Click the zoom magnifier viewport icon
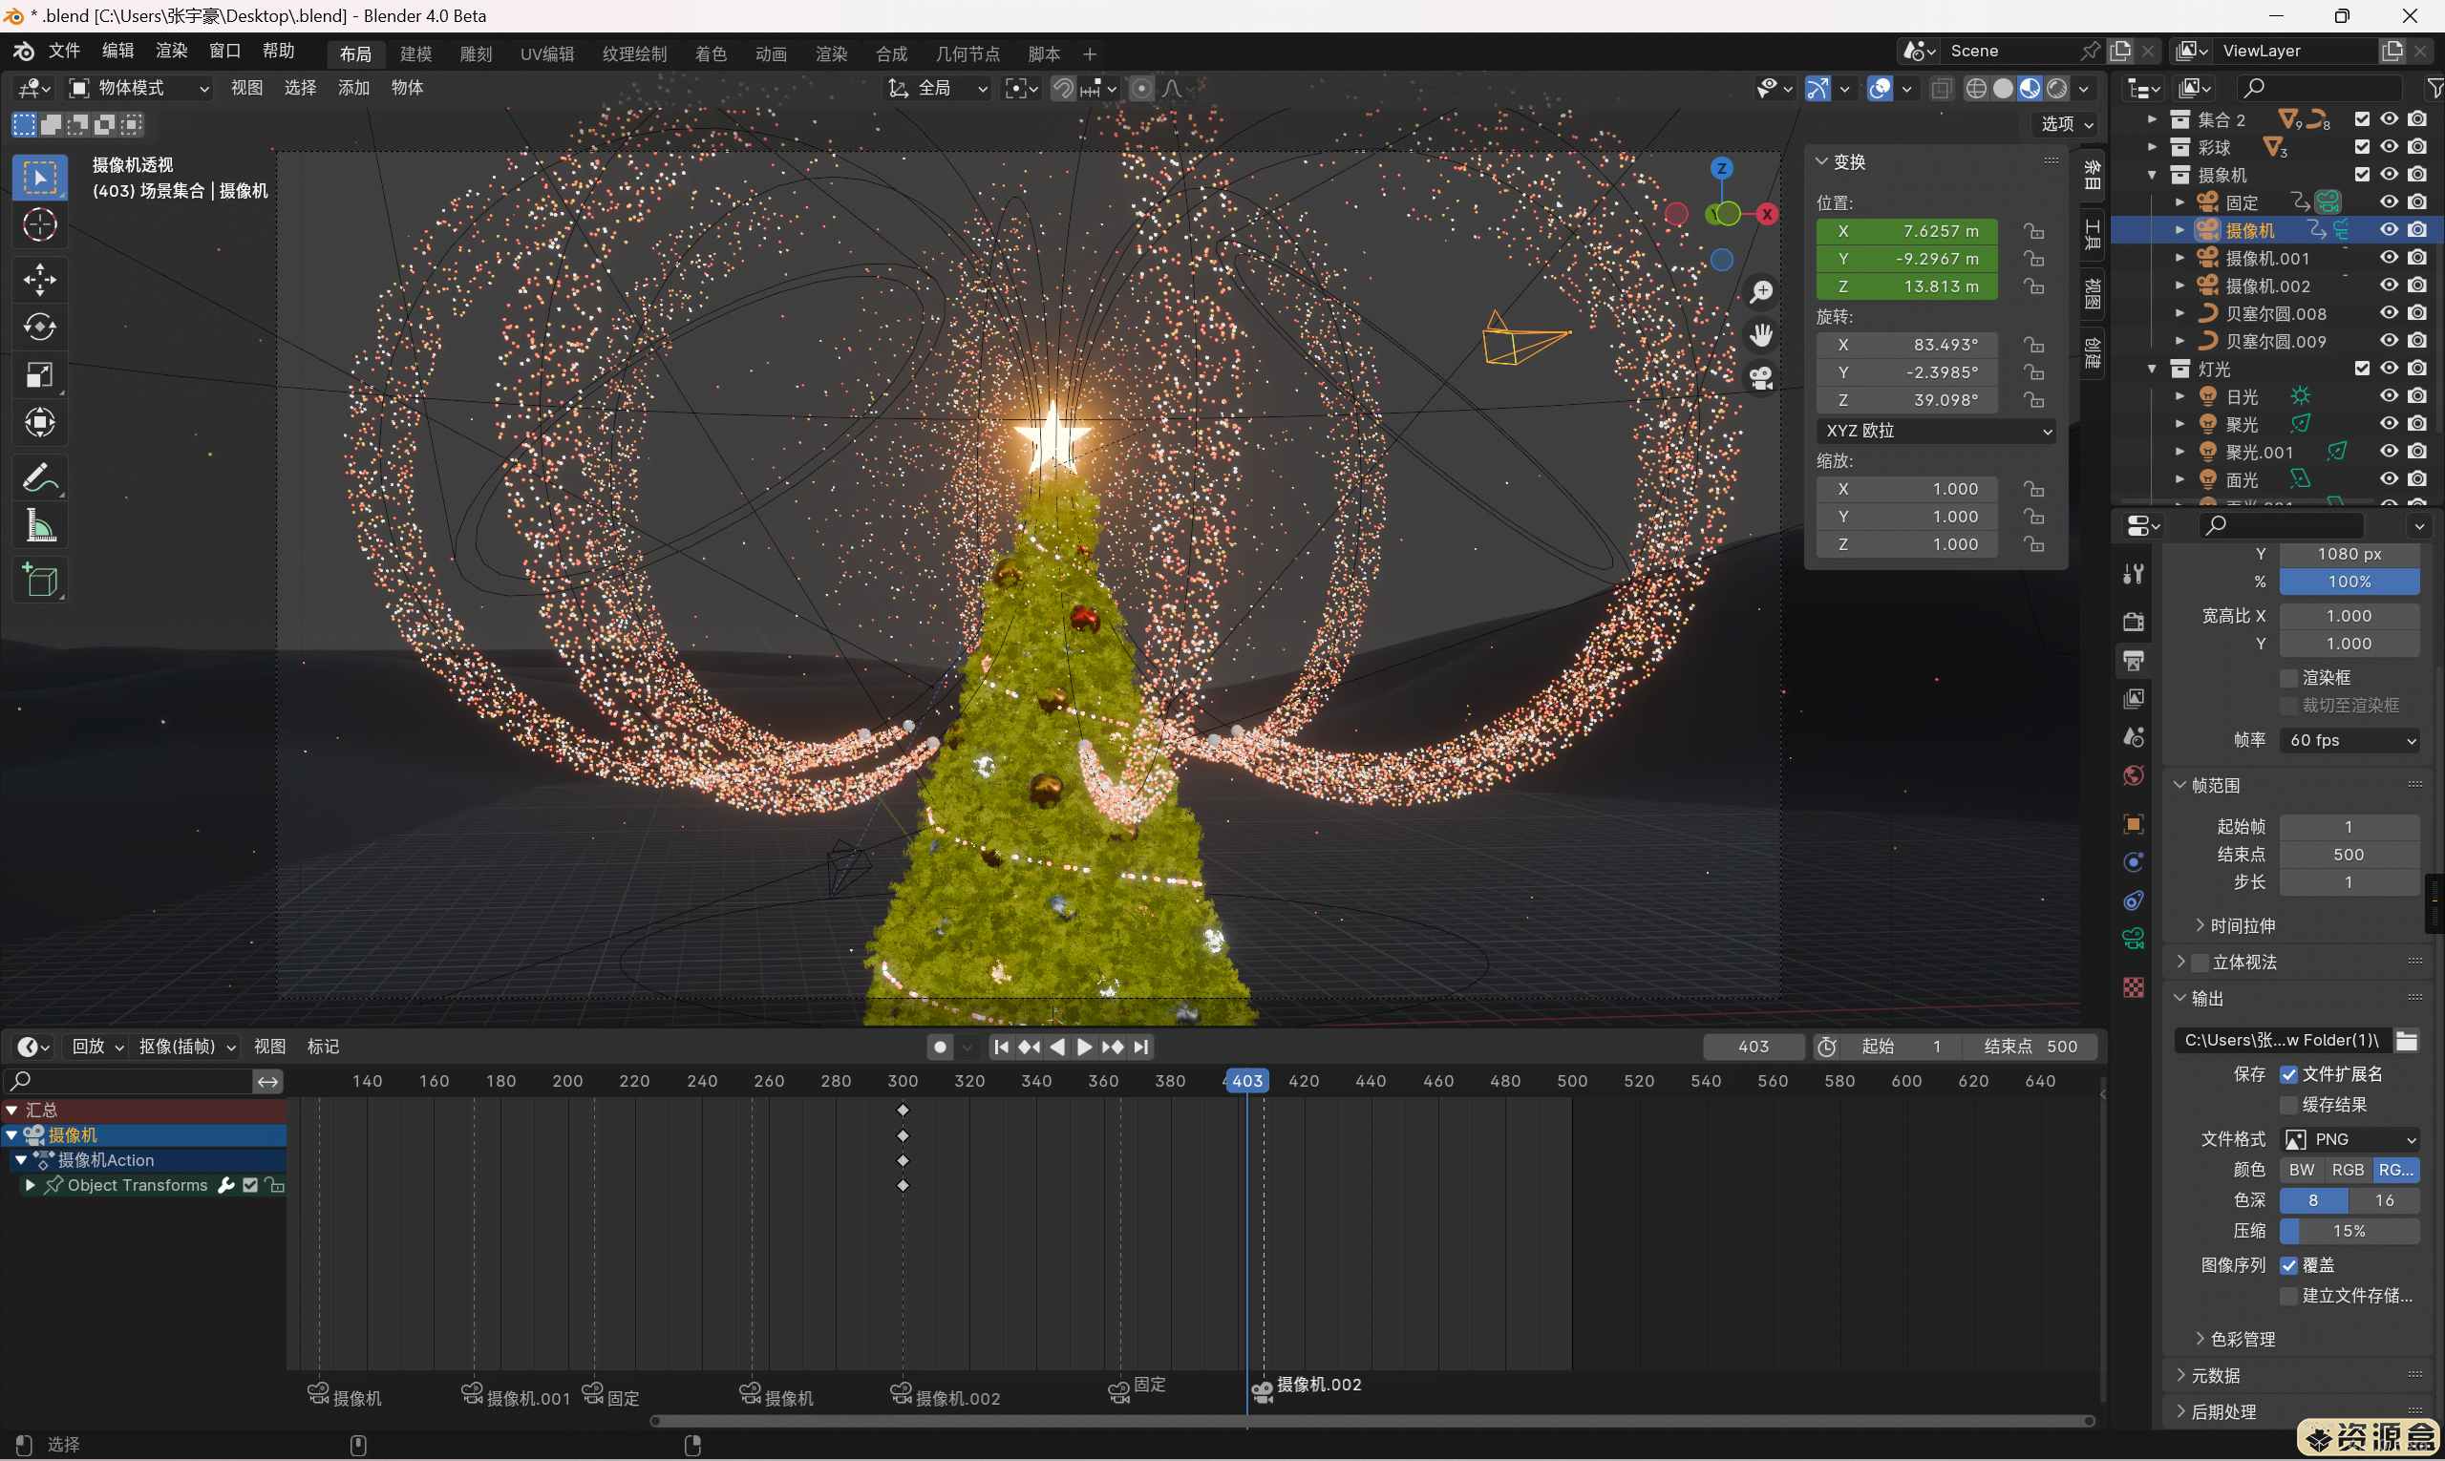This screenshot has width=2445, height=1461. coord(1760,292)
